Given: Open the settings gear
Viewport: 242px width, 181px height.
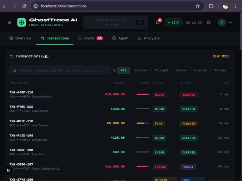Looking at the screenshot, I should (x=209, y=22).
